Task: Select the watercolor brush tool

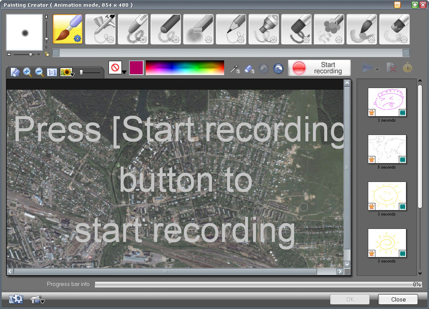Action: tap(362, 29)
